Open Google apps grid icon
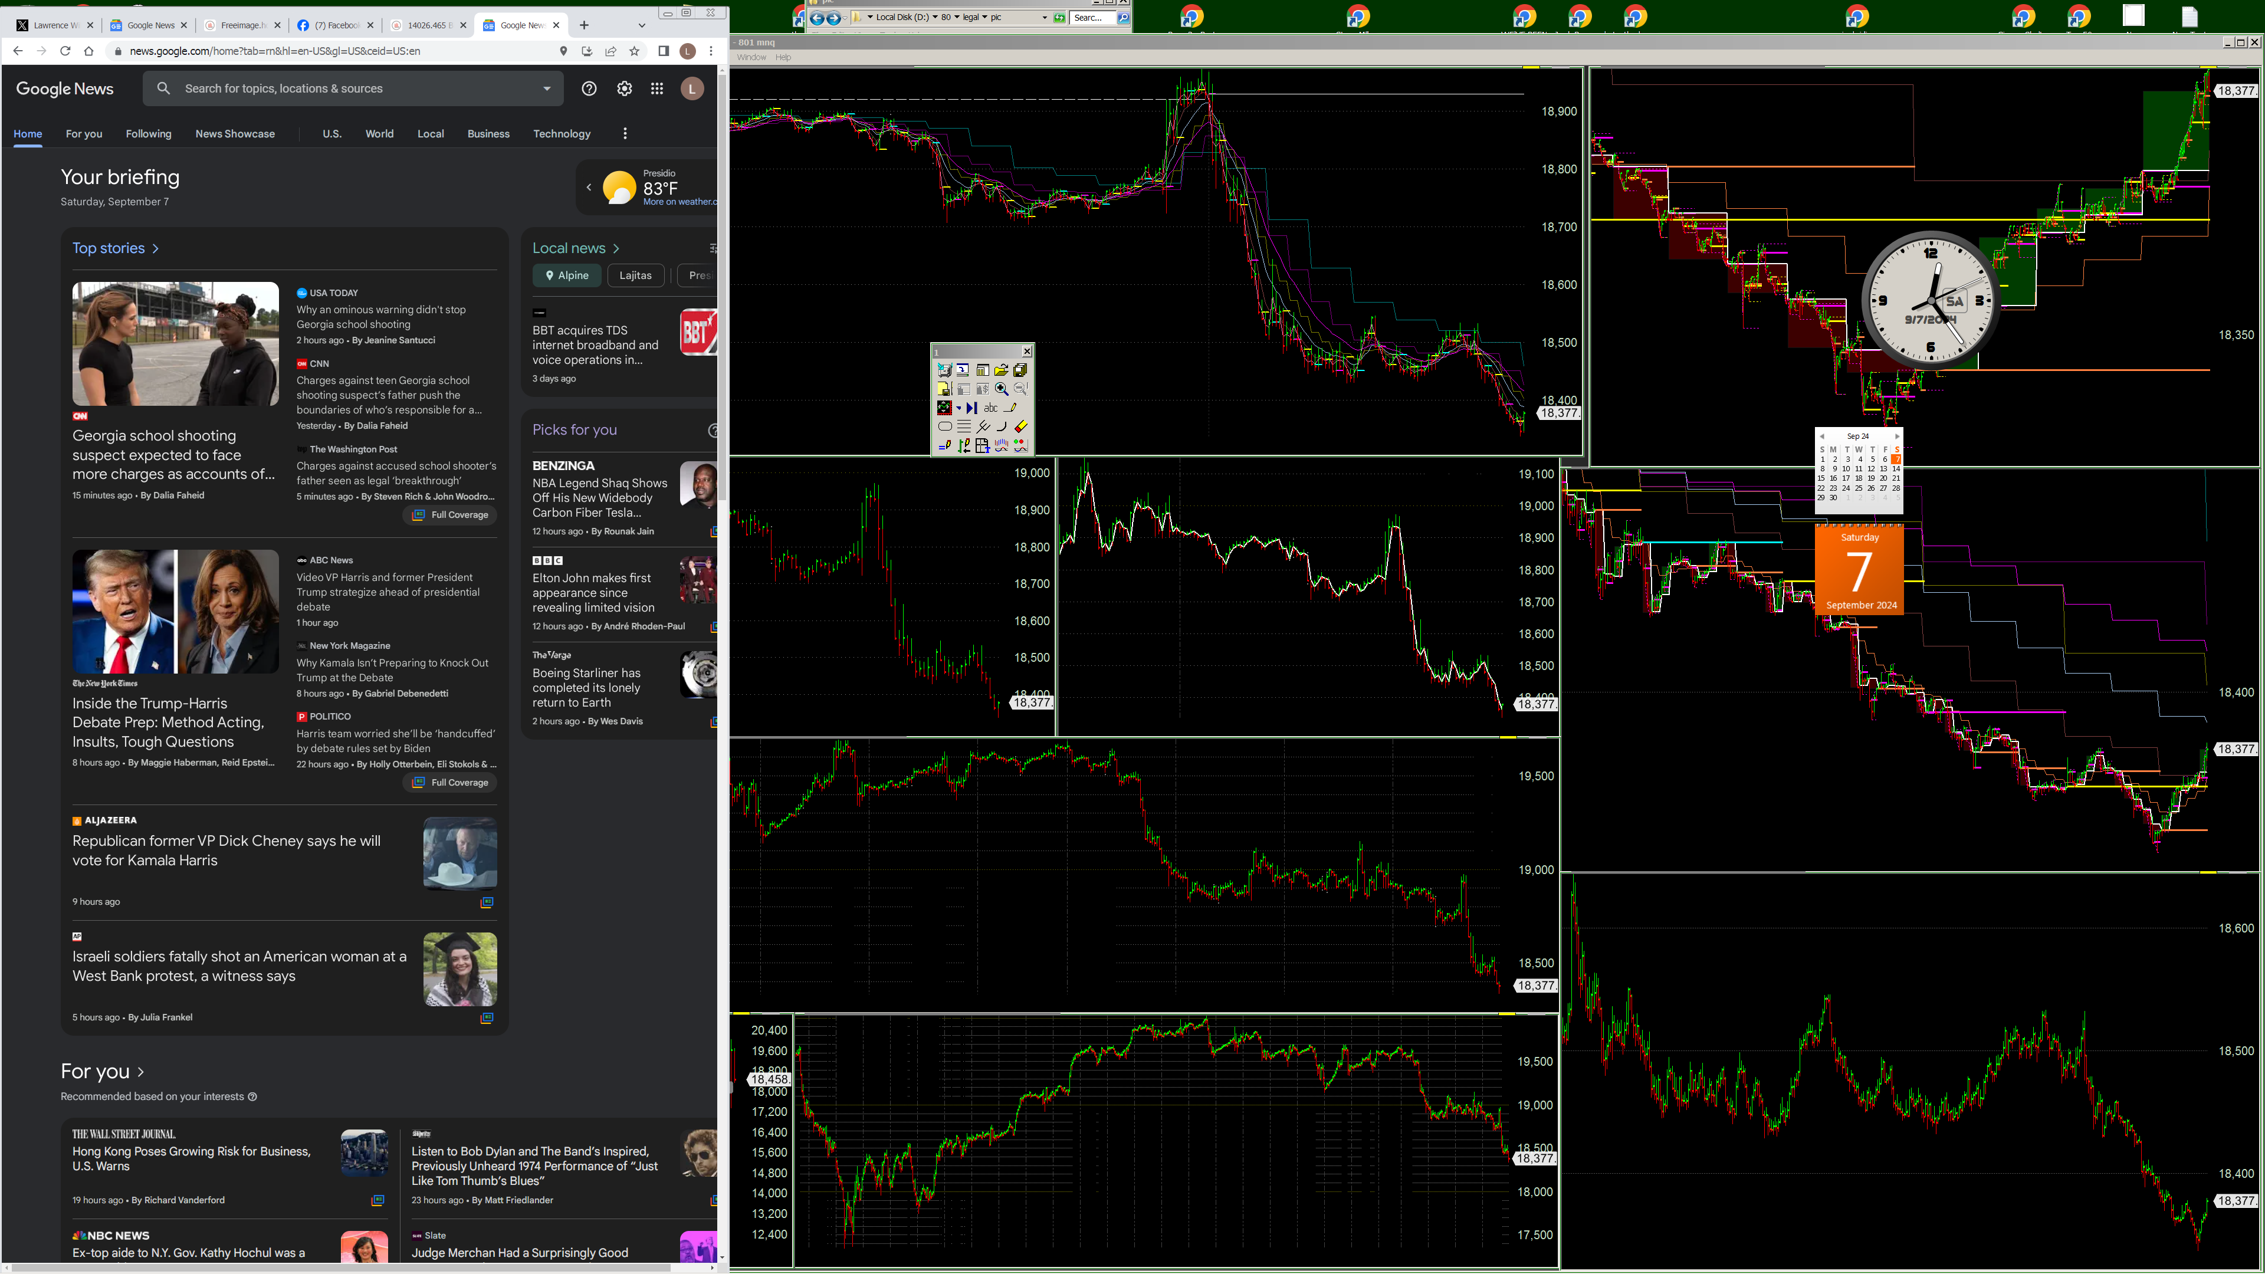 (657, 89)
